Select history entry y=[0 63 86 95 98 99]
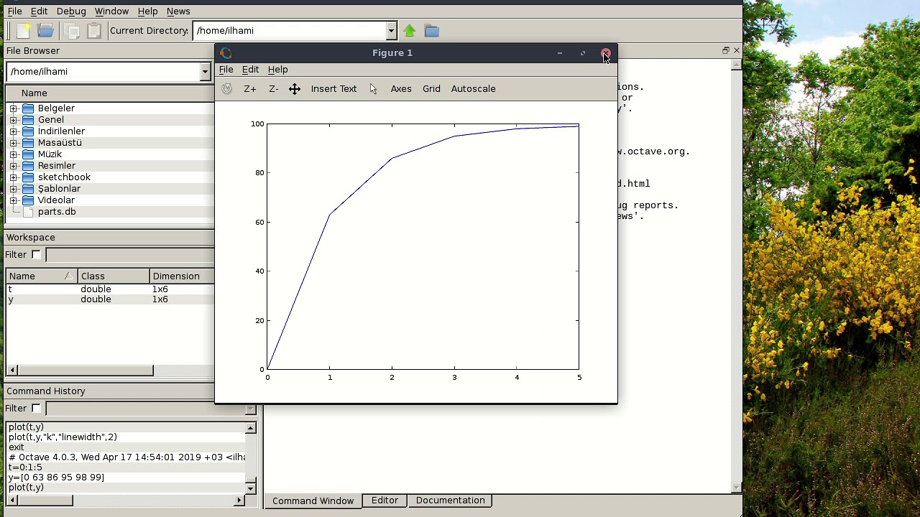 pyautogui.click(x=56, y=478)
